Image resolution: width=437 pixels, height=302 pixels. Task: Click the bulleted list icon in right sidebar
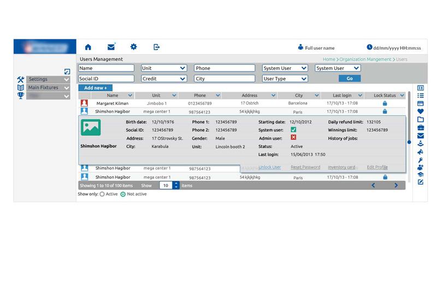(x=421, y=96)
